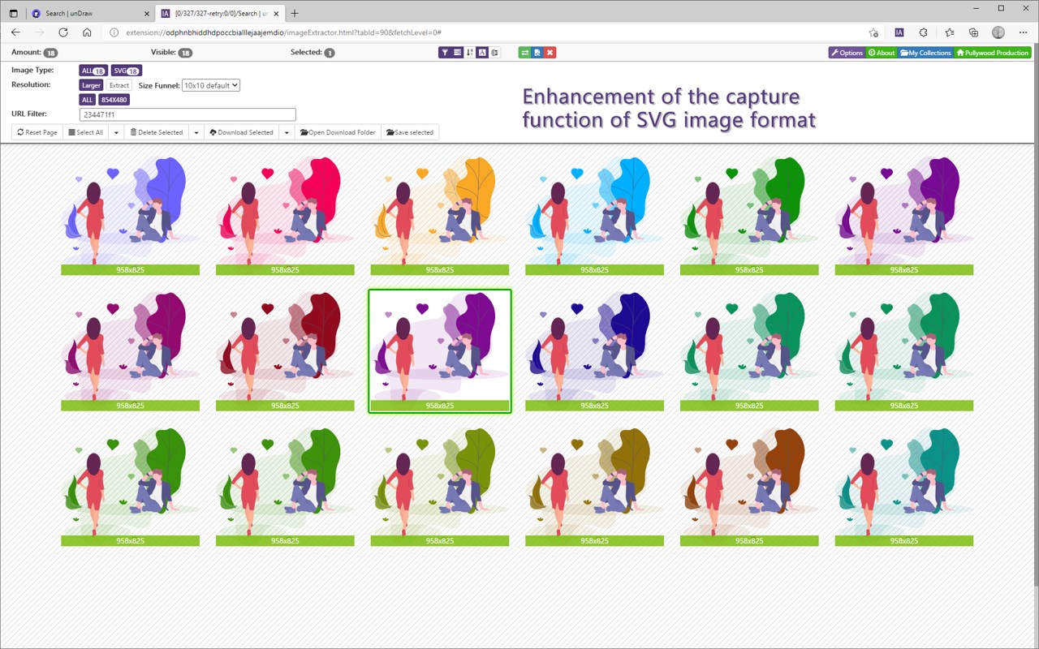
Task: Reload the browser page
Action: (63, 32)
